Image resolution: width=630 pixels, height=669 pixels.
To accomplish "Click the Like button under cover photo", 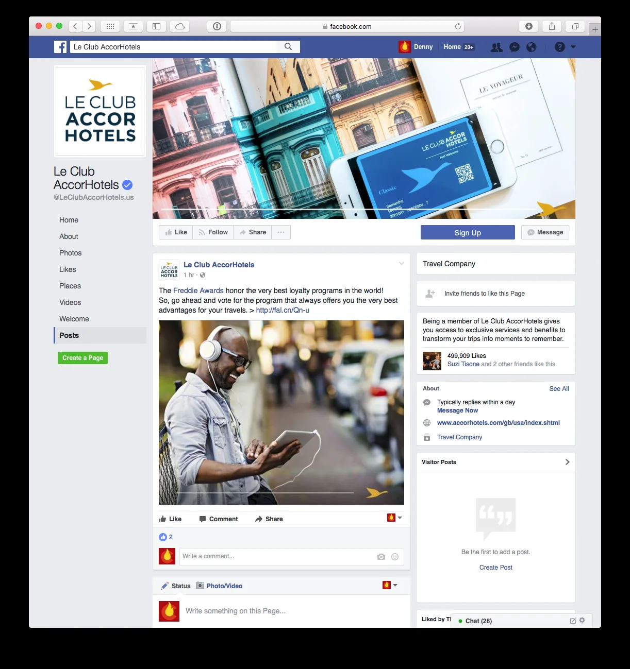I will [176, 232].
